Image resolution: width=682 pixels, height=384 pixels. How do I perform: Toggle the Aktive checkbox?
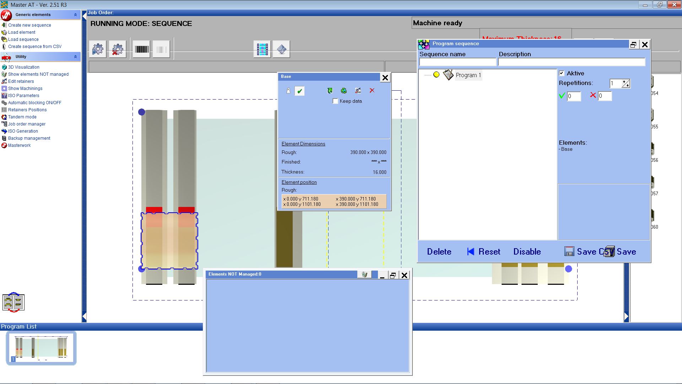pos(562,73)
